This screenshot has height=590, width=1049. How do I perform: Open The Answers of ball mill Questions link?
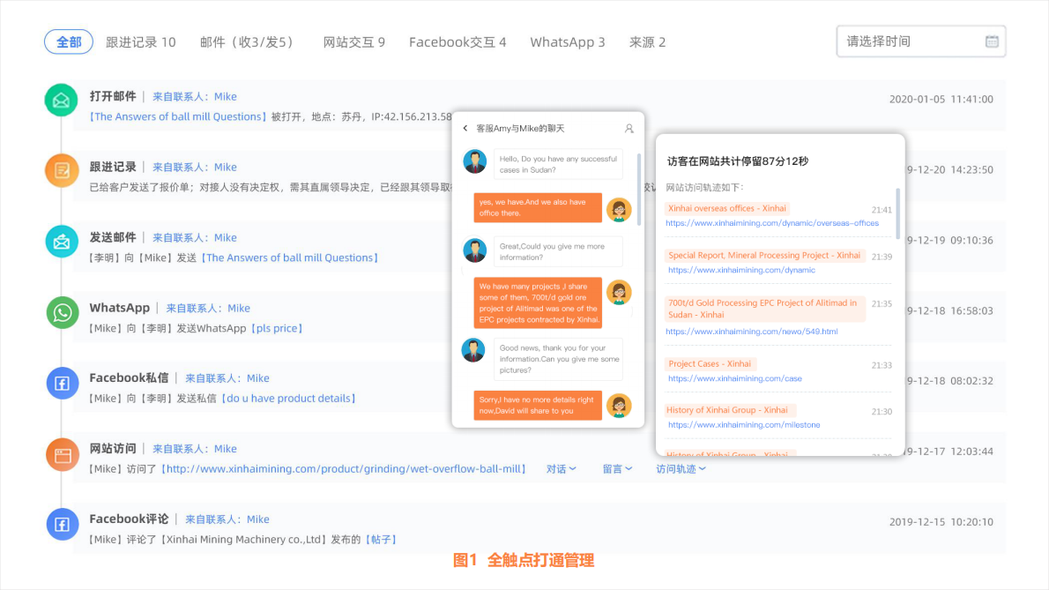[x=176, y=116]
